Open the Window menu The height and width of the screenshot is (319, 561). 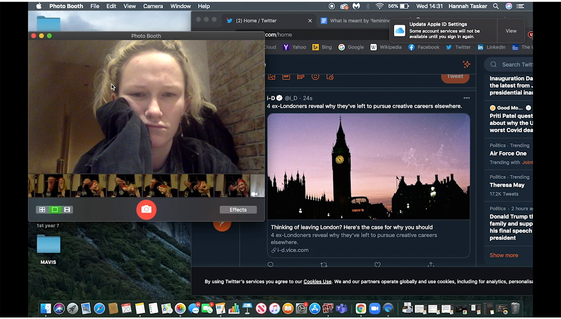click(x=180, y=6)
